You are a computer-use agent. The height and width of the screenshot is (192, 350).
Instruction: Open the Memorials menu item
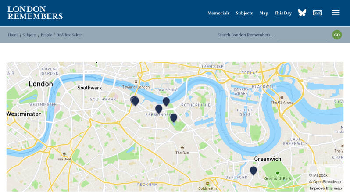pyautogui.click(x=218, y=13)
